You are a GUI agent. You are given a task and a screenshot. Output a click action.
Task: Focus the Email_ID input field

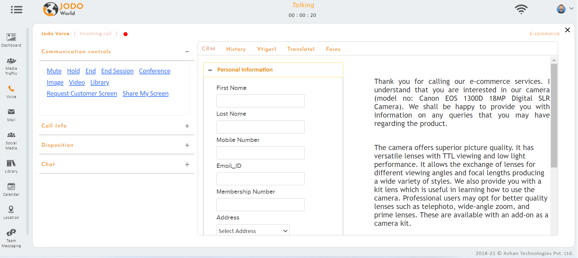(x=260, y=179)
